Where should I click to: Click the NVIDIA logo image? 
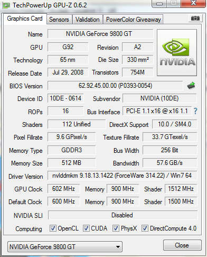[x=177, y=52]
